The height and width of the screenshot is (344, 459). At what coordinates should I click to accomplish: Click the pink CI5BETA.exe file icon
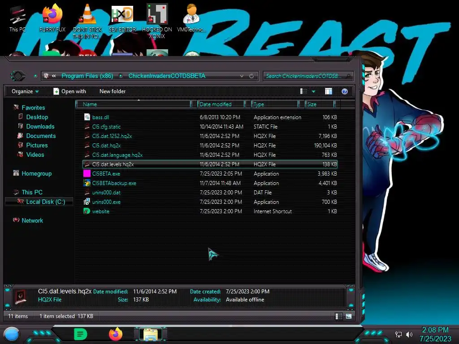pos(87,173)
